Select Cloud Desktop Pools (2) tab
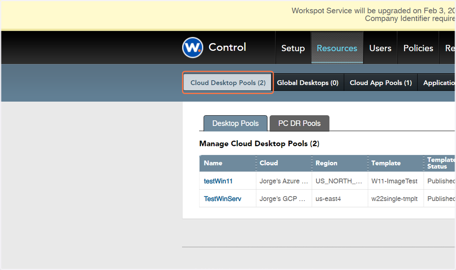This screenshot has width=456, height=270. pos(228,83)
